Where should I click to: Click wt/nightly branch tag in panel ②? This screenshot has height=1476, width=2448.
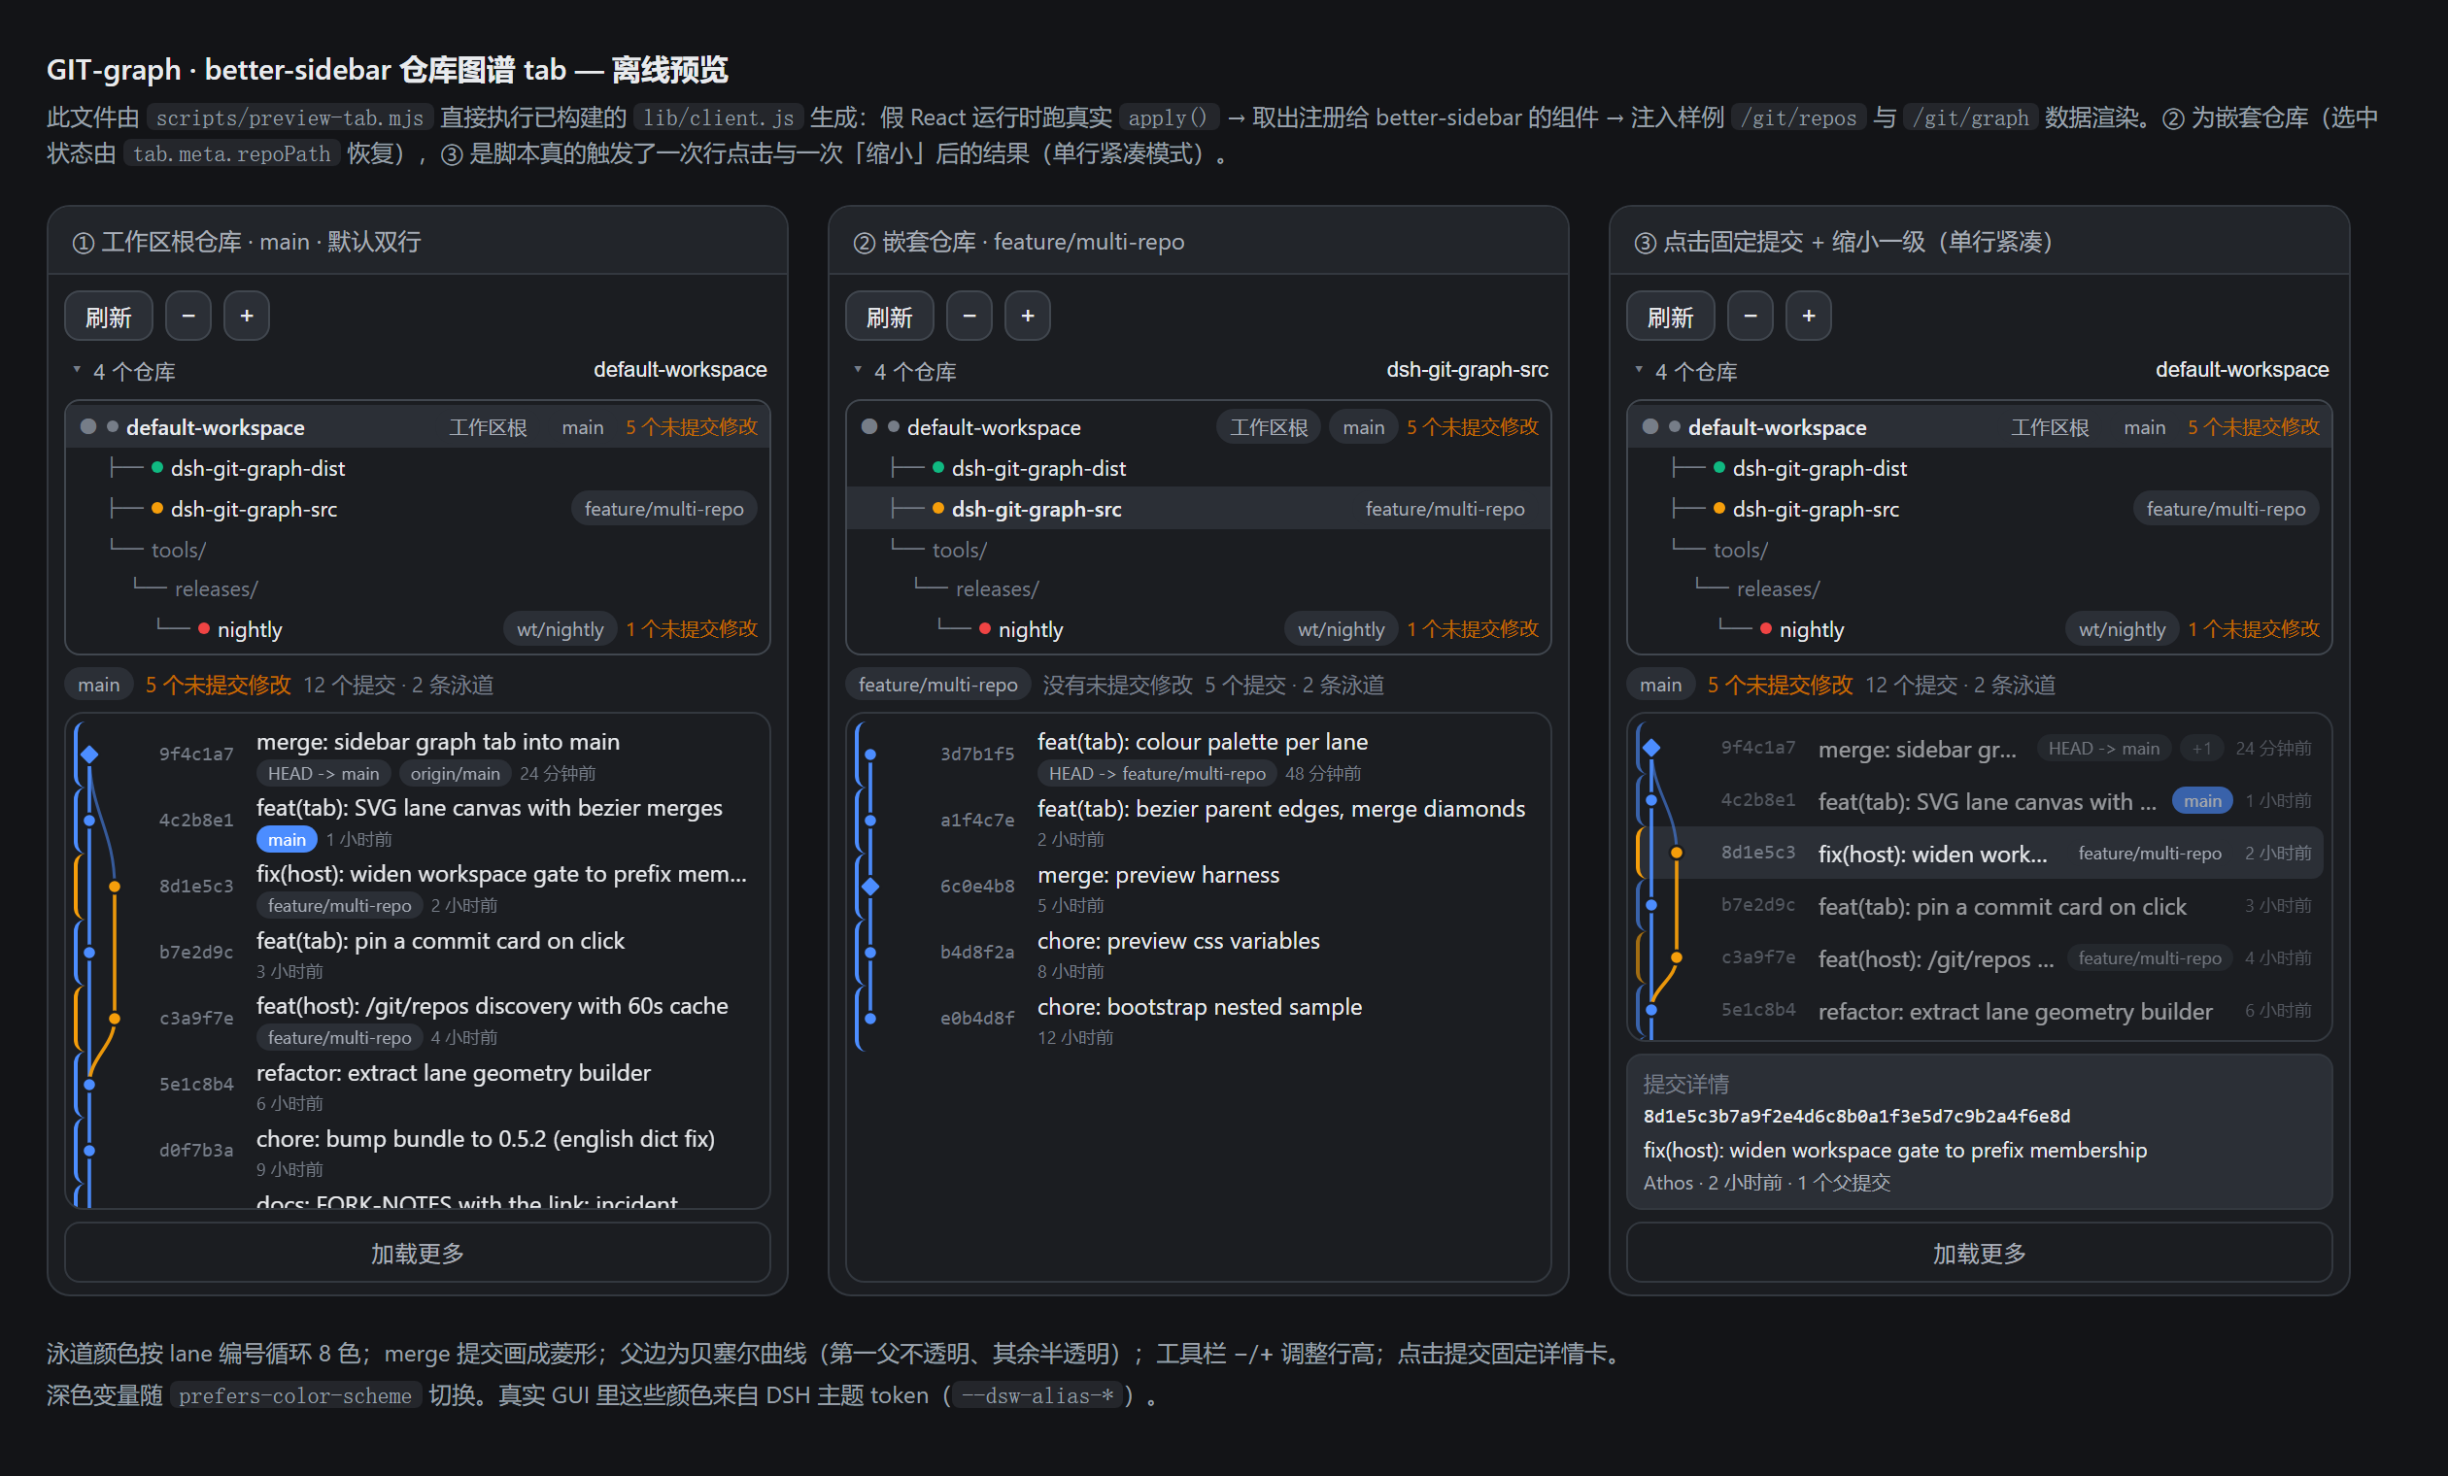pos(1341,628)
